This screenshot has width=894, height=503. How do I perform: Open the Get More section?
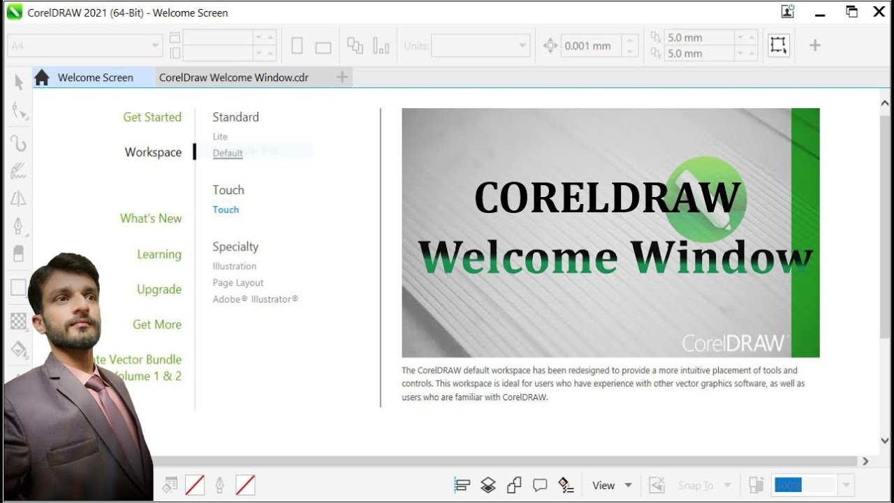(x=157, y=324)
